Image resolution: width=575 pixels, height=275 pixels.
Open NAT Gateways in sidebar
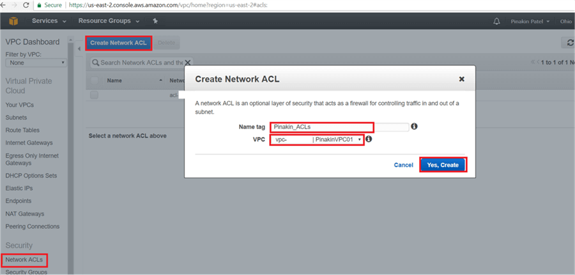(x=24, y=214)
